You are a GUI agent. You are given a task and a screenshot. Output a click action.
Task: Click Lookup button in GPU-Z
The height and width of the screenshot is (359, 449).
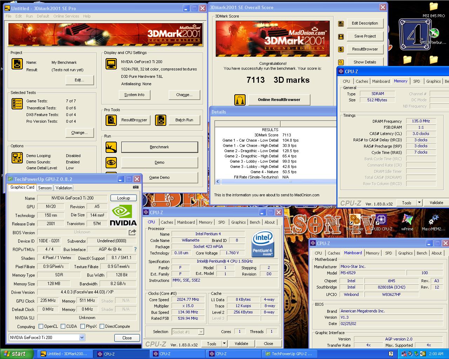point(123,198)
